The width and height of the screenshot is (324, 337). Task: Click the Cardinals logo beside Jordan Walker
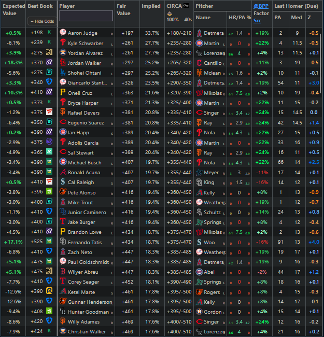click(63, 62)
